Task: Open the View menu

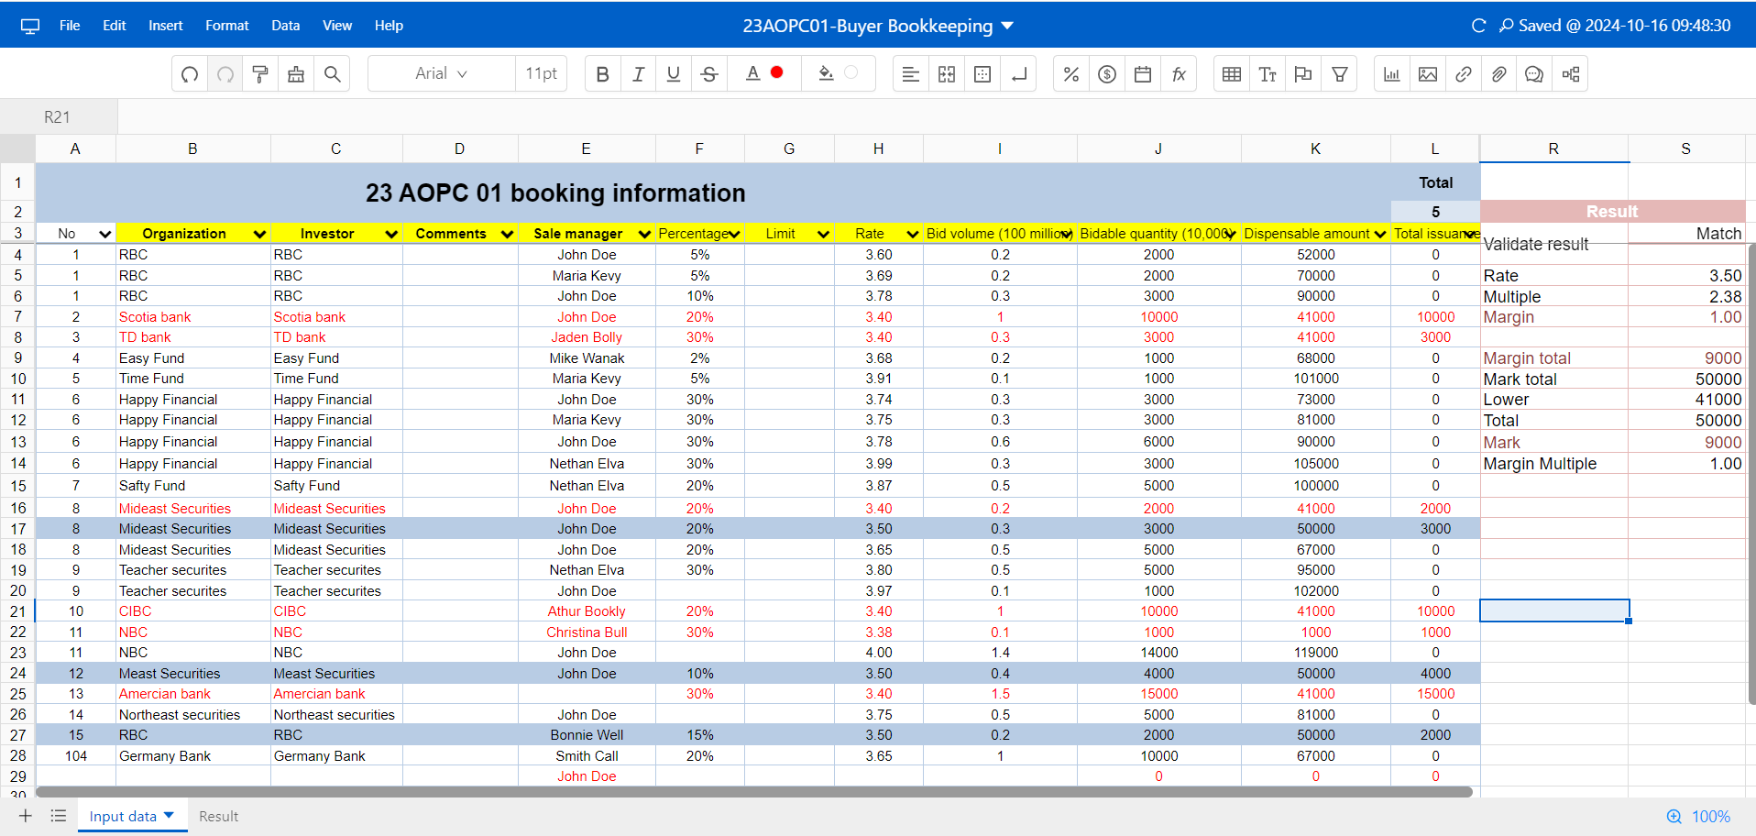Action: [337, 26]
